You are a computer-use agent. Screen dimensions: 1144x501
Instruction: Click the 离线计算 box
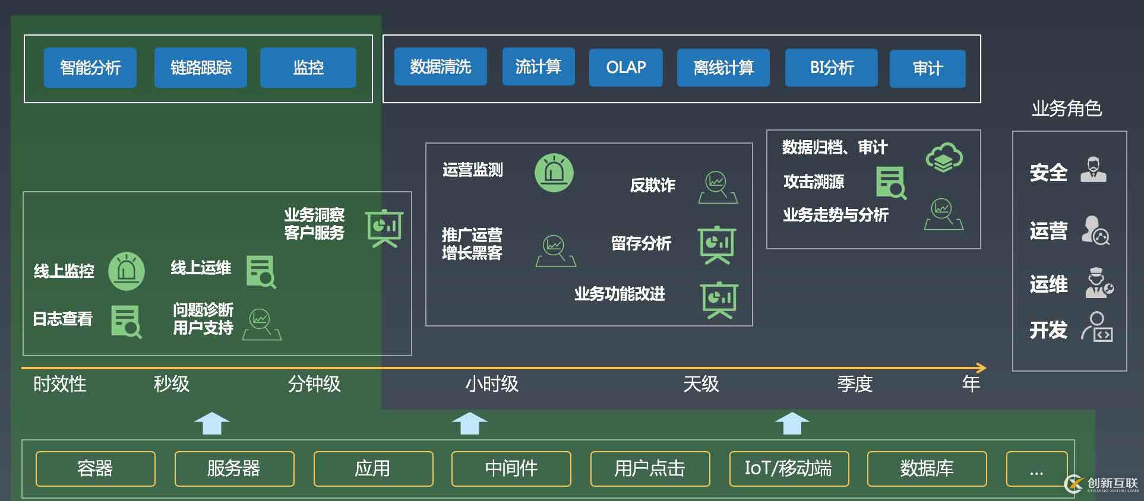723,68
